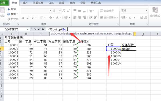Switch to the Formulas (公式) tab
161x101 pixels.
pos(51,3)
